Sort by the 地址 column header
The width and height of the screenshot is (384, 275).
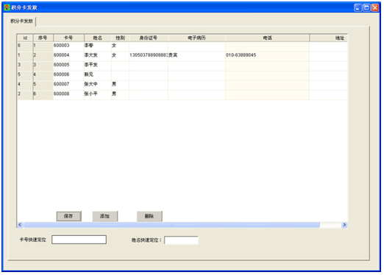pos(329,38)
